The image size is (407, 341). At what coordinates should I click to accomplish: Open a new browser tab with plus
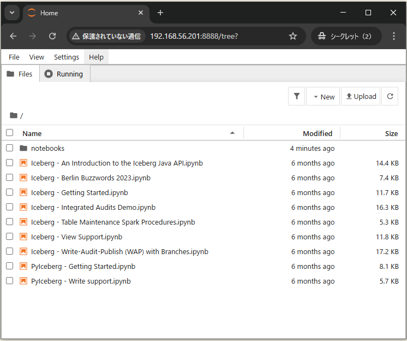coord(160,13)
